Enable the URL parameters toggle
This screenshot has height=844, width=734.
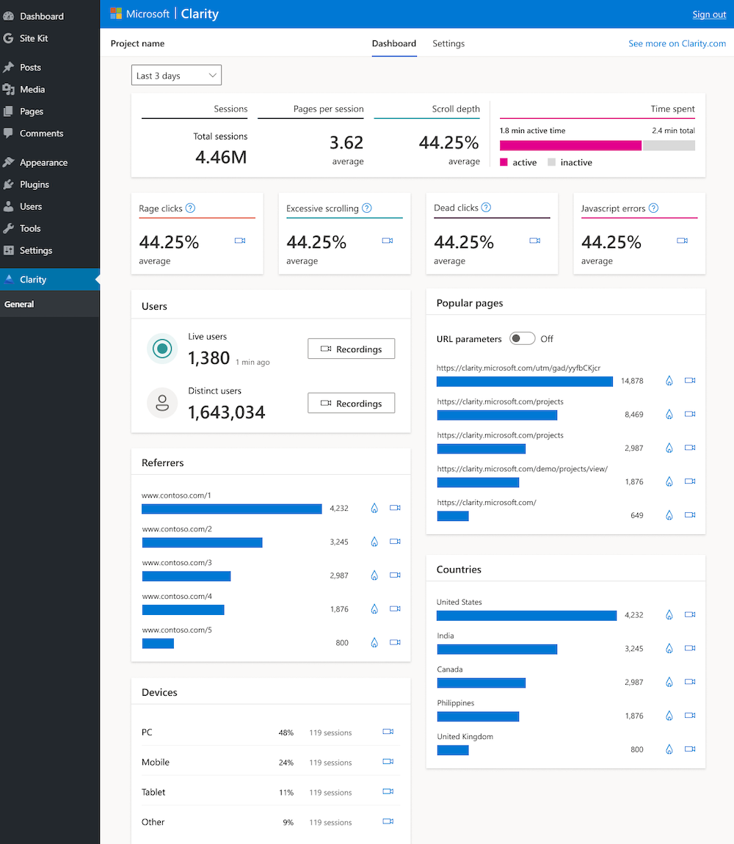[x=523, y=338]
